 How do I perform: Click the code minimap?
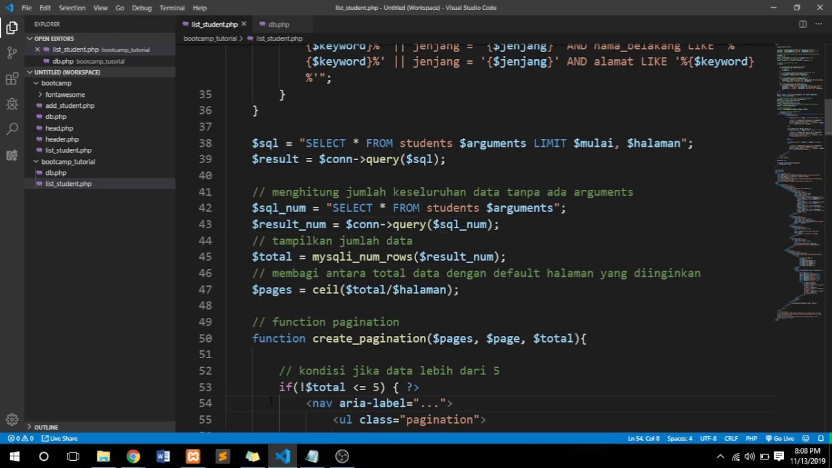point(799,182)
